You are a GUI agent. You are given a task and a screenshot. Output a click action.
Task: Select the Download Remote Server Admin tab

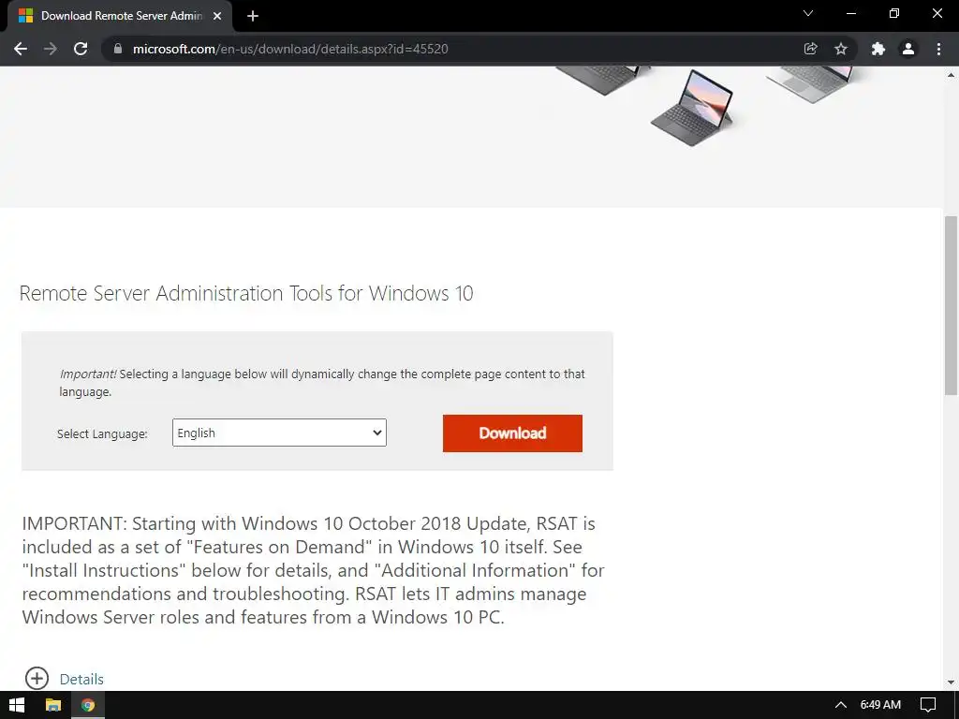[x=120, y=16]
